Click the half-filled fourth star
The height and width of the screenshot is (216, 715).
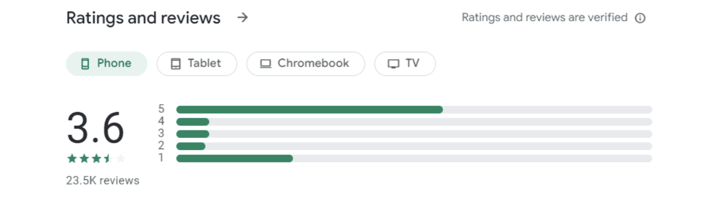click(108, 158)
